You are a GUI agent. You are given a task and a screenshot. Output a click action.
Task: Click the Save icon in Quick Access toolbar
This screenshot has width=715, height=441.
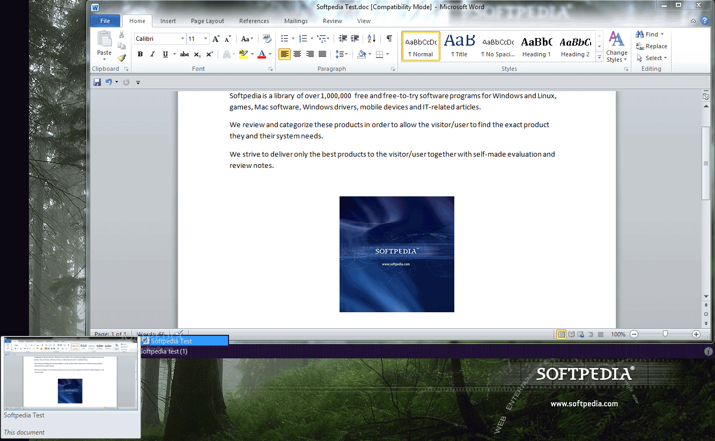point(97,82)
